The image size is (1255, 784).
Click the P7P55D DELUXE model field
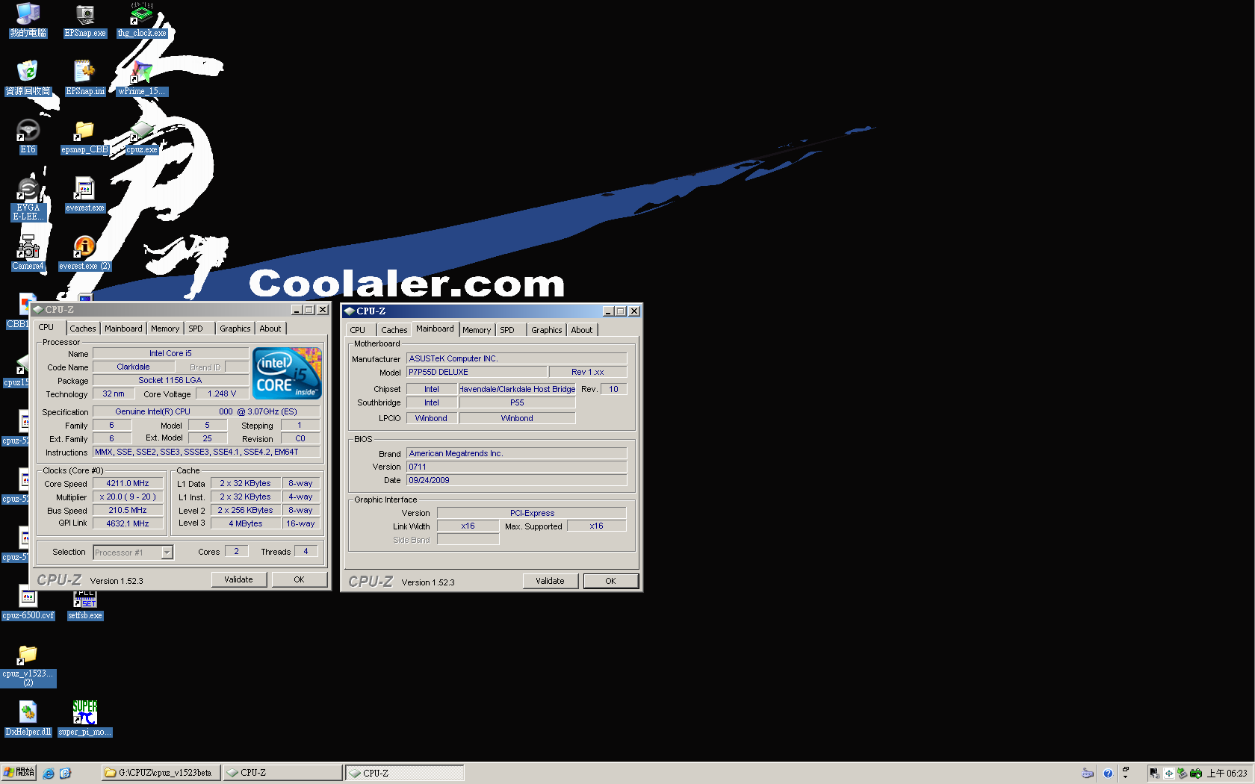point(476,373)
